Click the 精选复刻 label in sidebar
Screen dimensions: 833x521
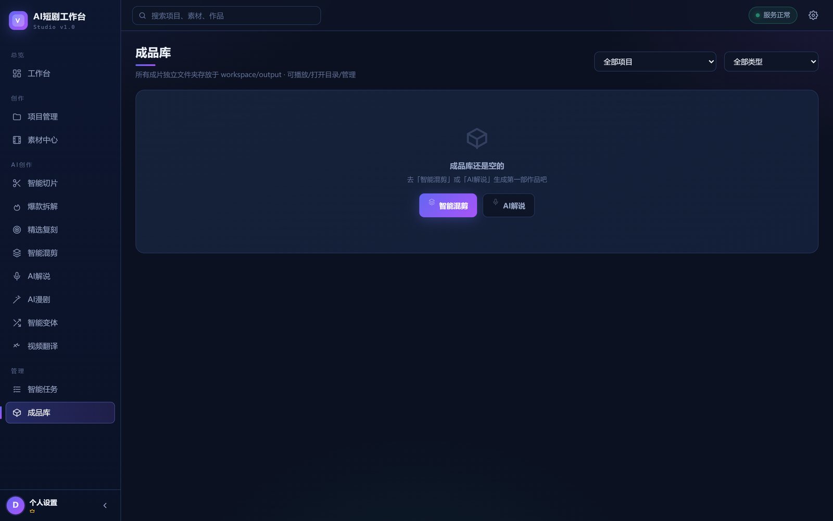click(43, 230)
